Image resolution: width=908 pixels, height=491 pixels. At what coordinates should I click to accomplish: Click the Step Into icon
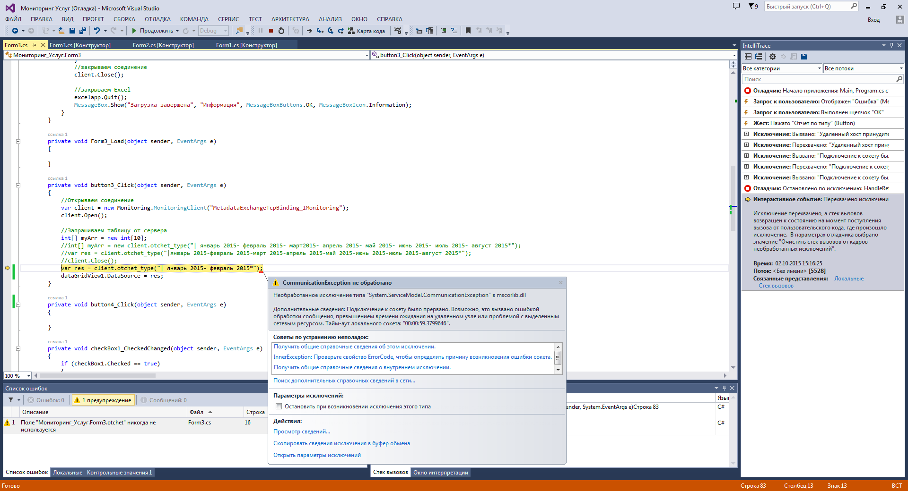click(320, 31)
